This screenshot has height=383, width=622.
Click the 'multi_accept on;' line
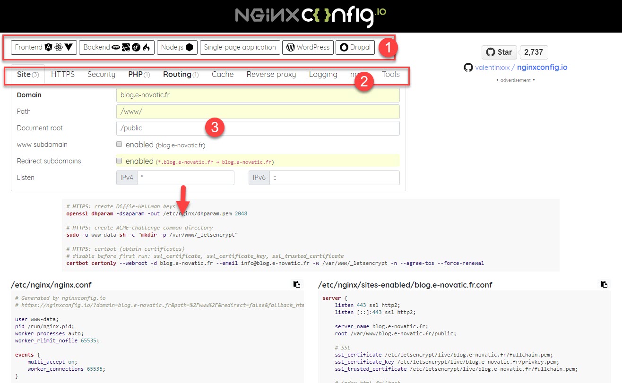click(x=52, y=362)
